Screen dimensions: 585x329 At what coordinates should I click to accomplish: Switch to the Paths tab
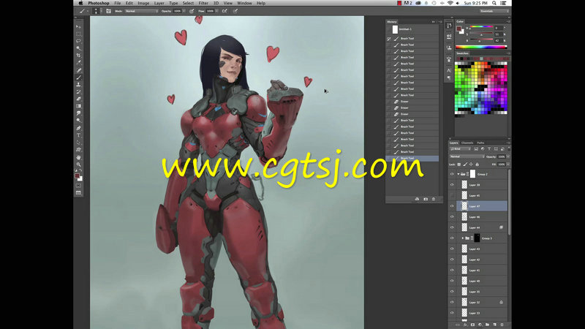point(480,143)
